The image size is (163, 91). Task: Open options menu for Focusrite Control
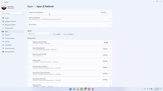click(x=110, y=67)
